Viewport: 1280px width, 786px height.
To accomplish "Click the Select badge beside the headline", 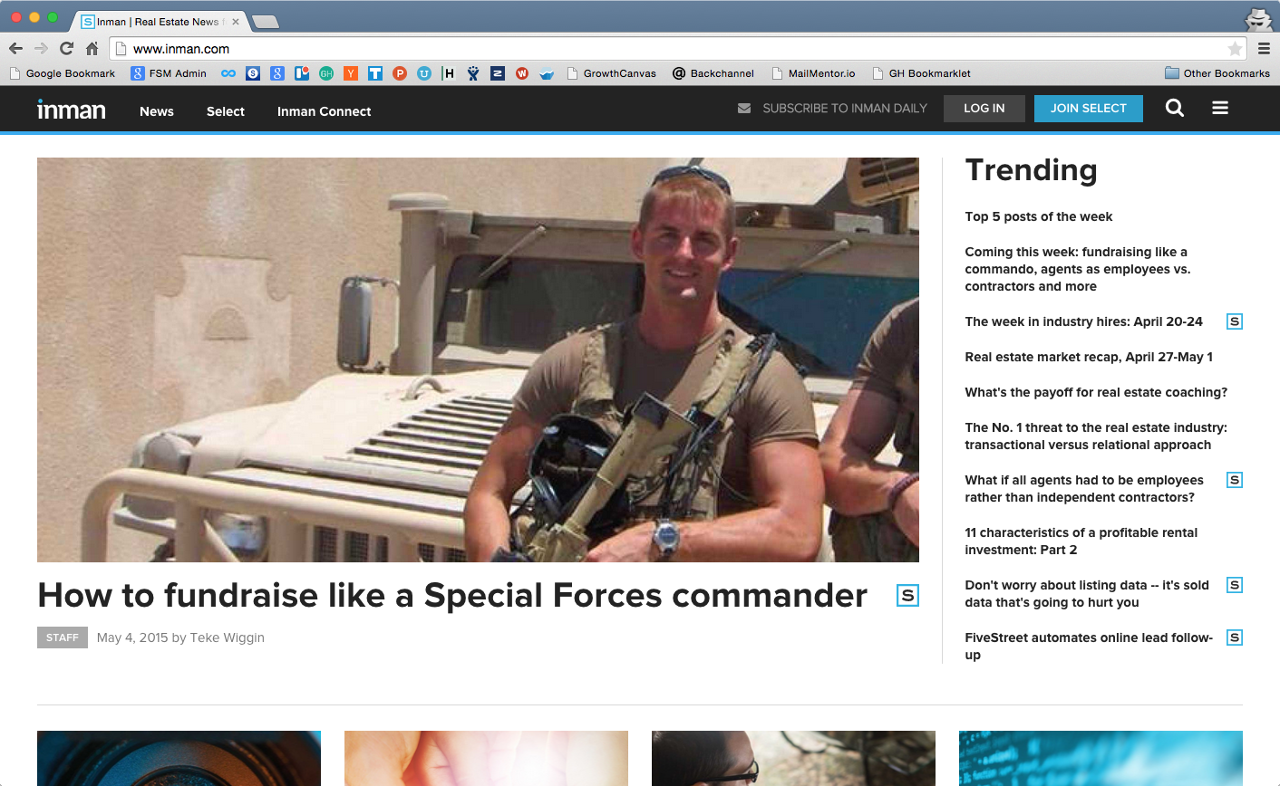I will pyautogui.click(x=907, y=595).
